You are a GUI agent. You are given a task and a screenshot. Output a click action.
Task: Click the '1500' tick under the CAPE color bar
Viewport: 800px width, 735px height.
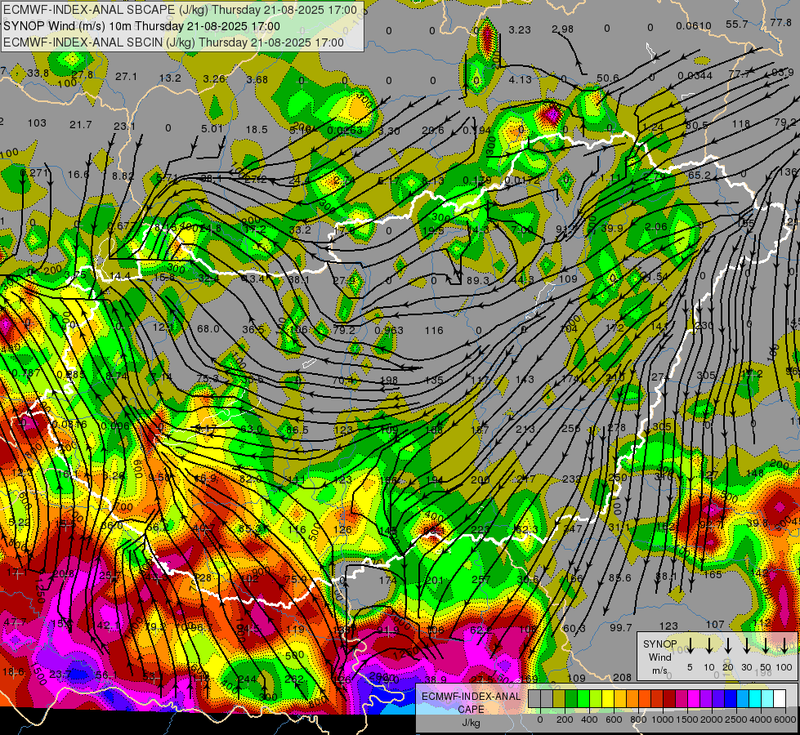tap(687, 719)
